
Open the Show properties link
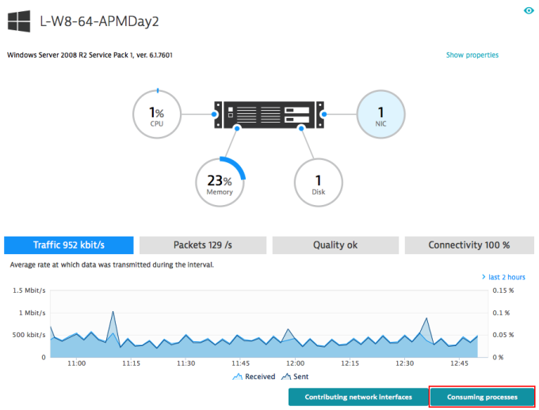pyautogui.click(x=472, y=55)
